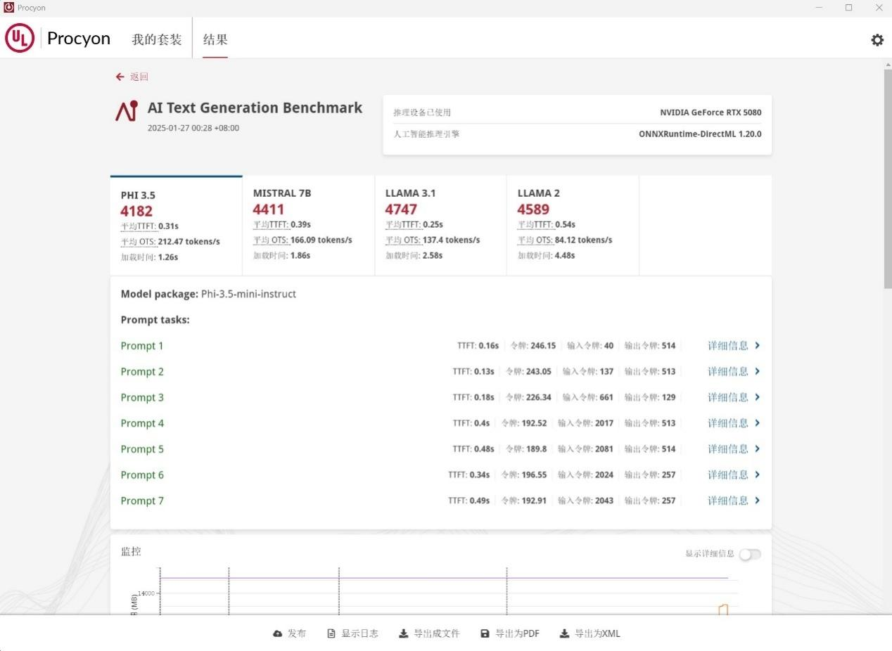Expand Prompt 1 details chevron
892x651 pixels.
coord(757,345)
